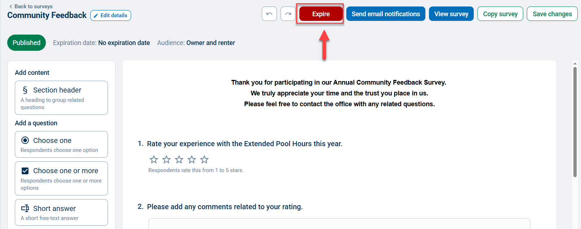Click the View survey button
This screenshot has height=229, width=581.
click(451, 14)
